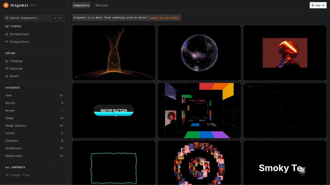Image resolution: width=330 pixels, height=185 pixels.
Task: Click the BETA badge
Action: tap(33, 5)
